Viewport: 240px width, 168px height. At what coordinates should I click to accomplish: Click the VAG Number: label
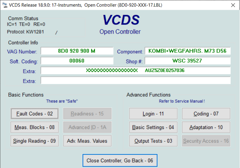click(x=22, y=52)
